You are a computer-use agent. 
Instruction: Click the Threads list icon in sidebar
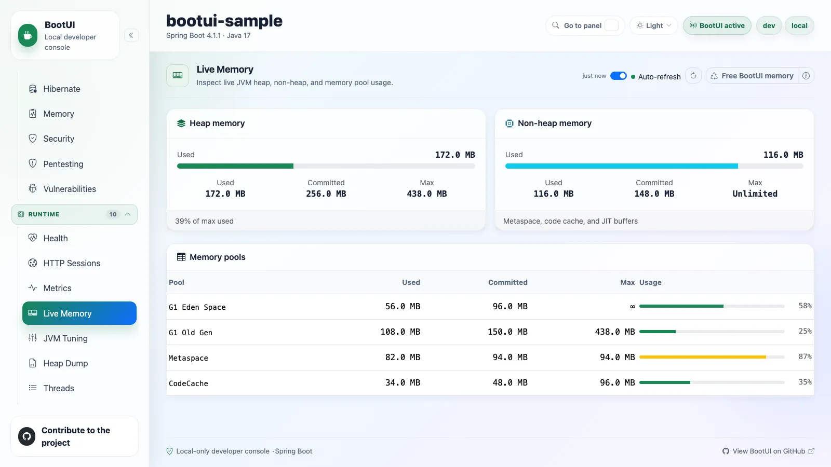pyautogui.click(x=33, y=388)
